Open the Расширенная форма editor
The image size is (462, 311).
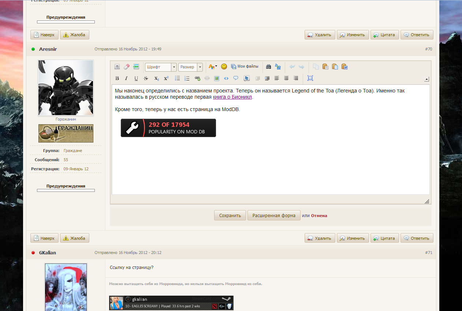(274, 215)
